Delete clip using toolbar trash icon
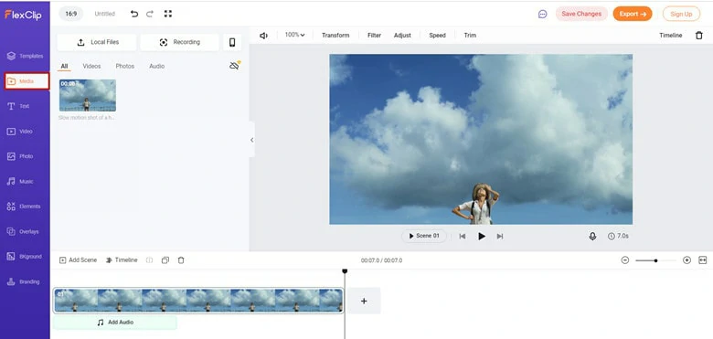Image resolution: width=713 pixels, height=339 pixels. coord(699,36)
